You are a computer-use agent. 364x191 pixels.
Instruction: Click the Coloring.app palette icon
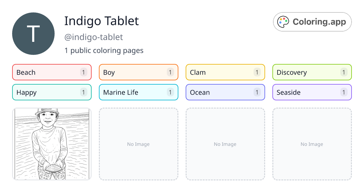click(283, 22)
